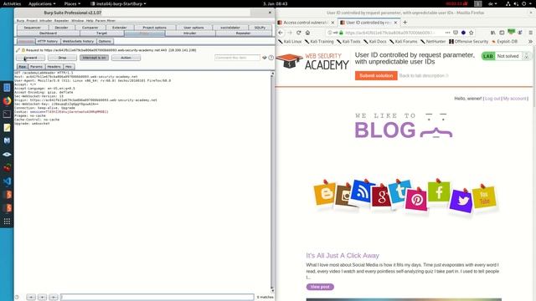Open the Dashboard tab in Burp
536x301 pixels.
49,33
